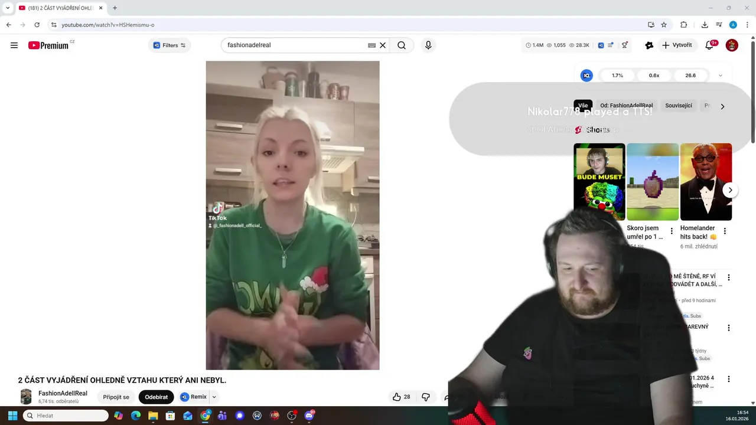Click the round vidIQ logo beside the stat pills

point(586,76)
